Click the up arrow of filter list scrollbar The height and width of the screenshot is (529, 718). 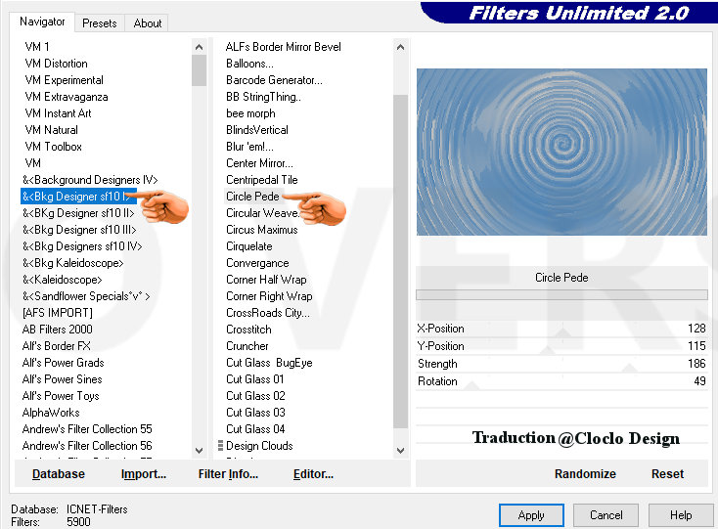[x=400, y=47]
